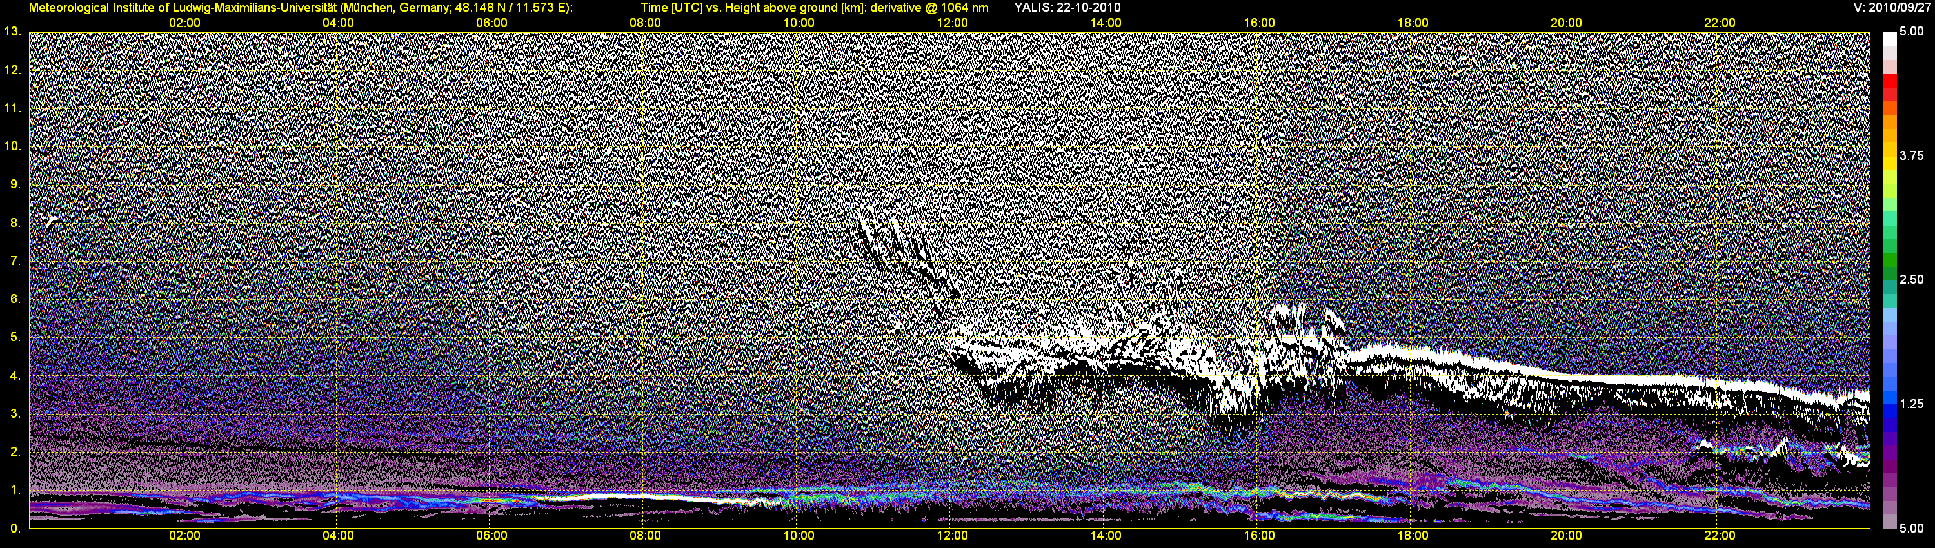Click the 22:00 label on the lower time axis
The width and height of the screenshot is (1935, 548).
(1720, 536)
